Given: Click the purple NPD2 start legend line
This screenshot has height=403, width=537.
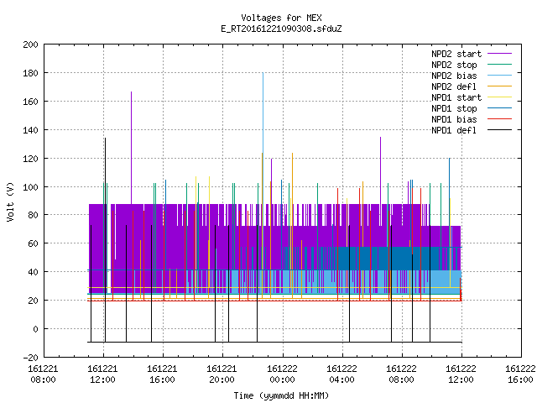Looking at the screenshot, I should [500, 54].
